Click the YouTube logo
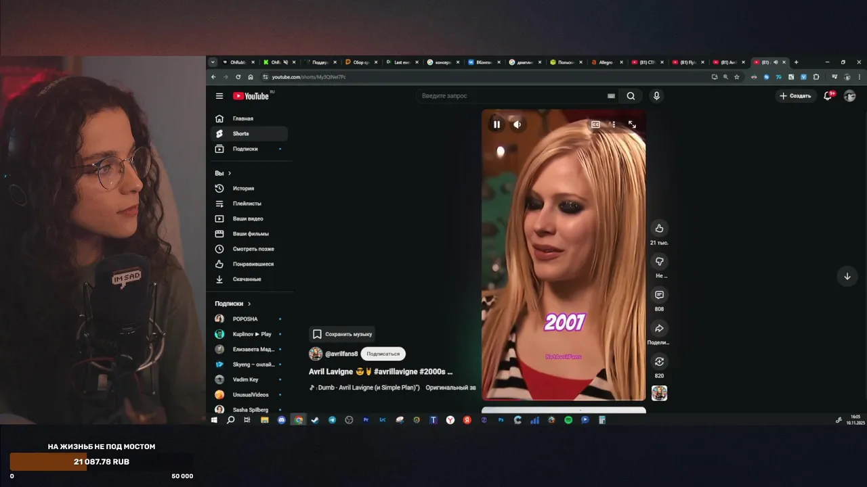This screenshot has height=487, width=867. 251,96
